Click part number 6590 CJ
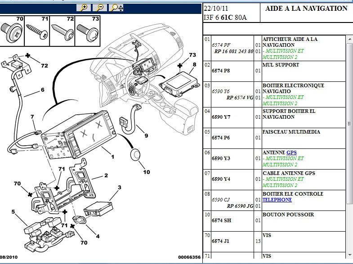 (x=221, y=200)
